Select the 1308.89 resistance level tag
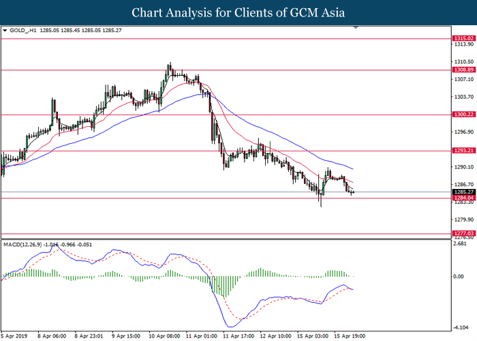Screen dimensions: 477x341 tap(463, 70)
